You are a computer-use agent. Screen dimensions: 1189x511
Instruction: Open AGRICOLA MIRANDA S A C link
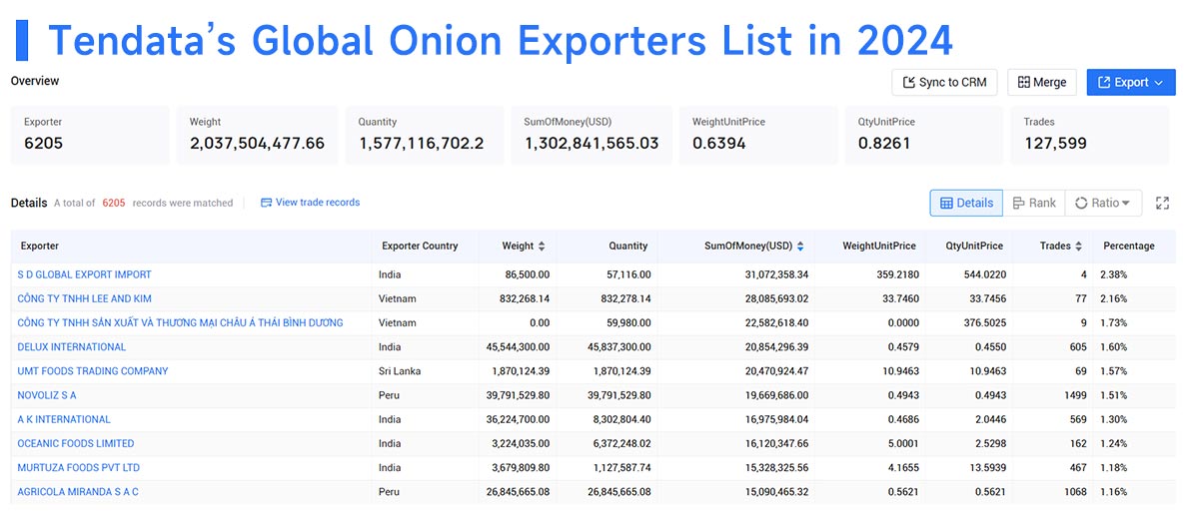(x=77, y=492)
